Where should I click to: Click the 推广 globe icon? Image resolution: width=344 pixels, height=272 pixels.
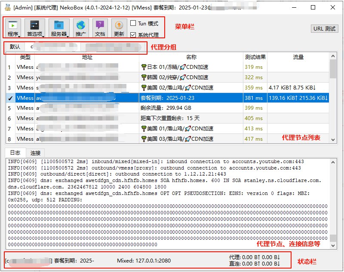pos(80,25)
